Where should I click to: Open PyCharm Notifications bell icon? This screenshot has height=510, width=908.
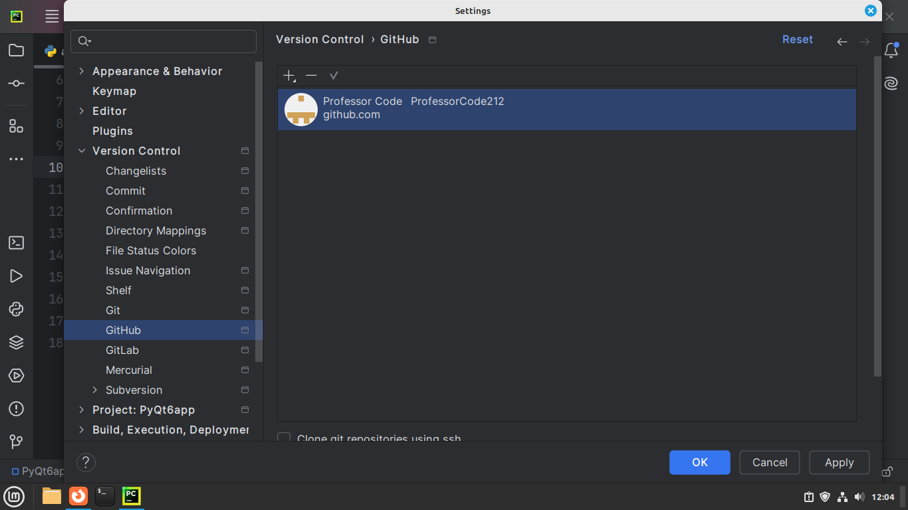pos(891,50)
